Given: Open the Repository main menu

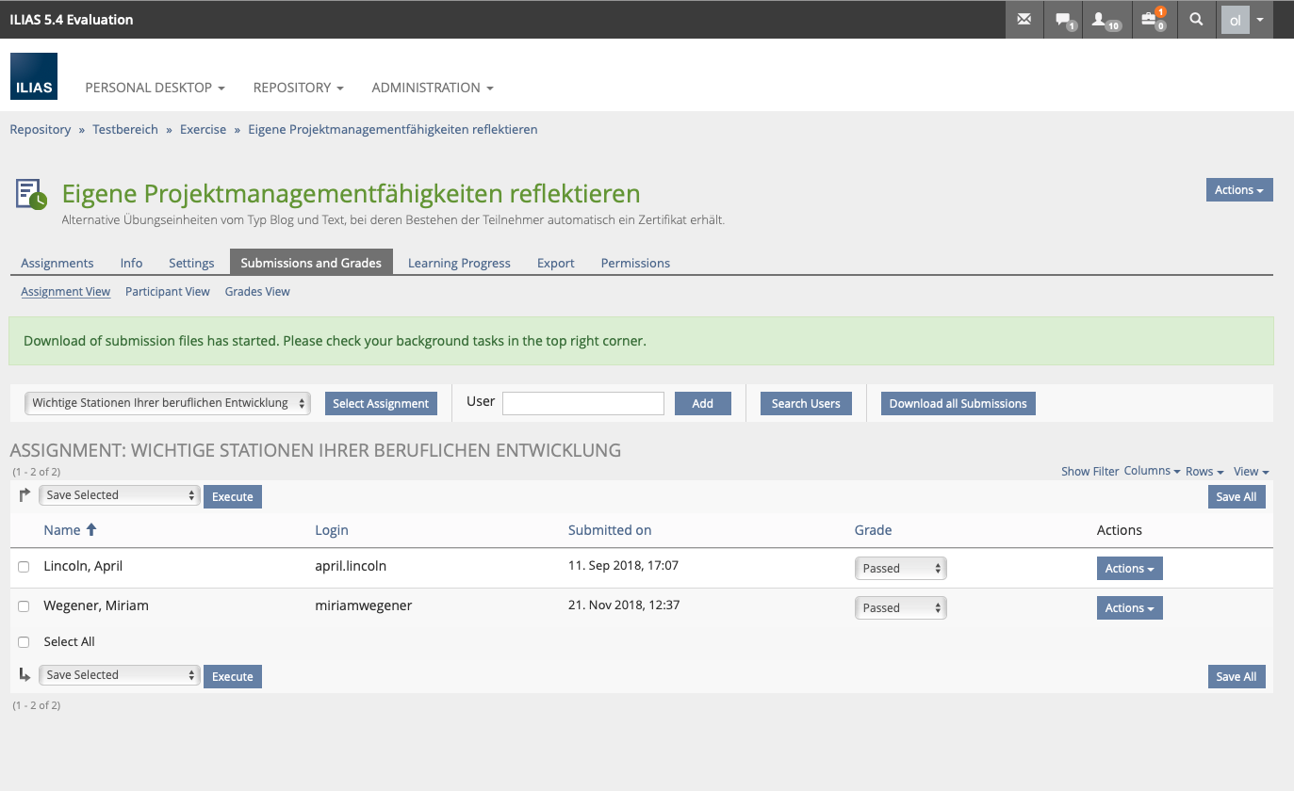Looking at the screenshot, I should [298, 88].
